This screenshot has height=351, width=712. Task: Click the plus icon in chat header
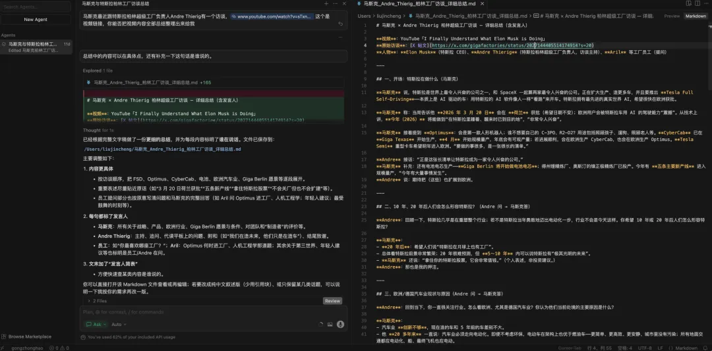(x=326, y=3)
